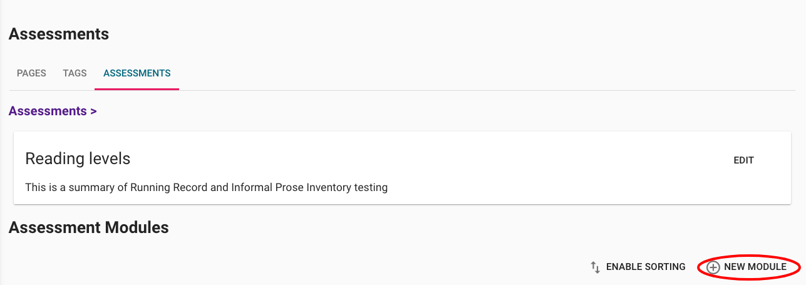This screenshot has height=285, width=806.
Task: Click the NEW MODULE label
Action: (755, 267)
